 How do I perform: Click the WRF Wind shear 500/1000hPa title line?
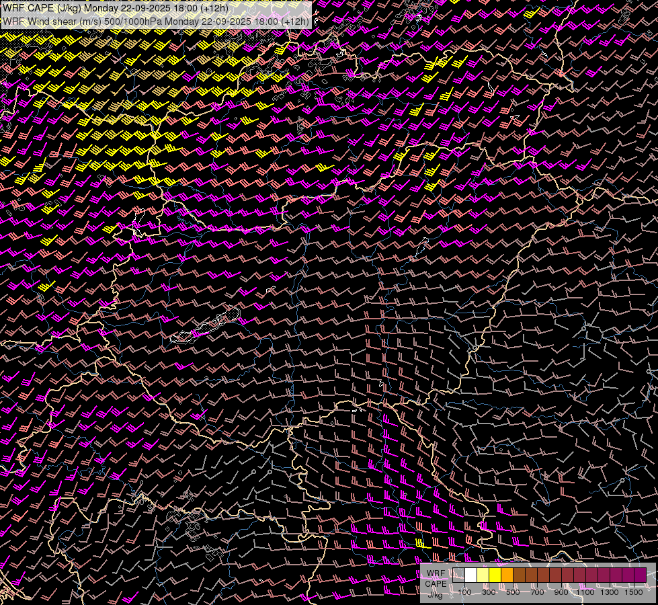click(x=156, y=22)
